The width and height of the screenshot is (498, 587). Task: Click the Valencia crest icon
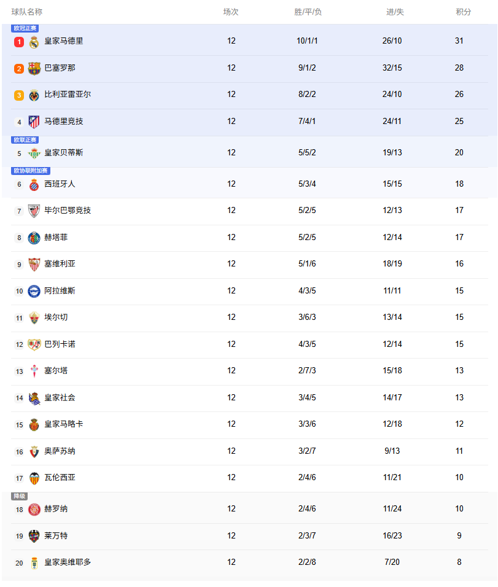click(34, 478)
